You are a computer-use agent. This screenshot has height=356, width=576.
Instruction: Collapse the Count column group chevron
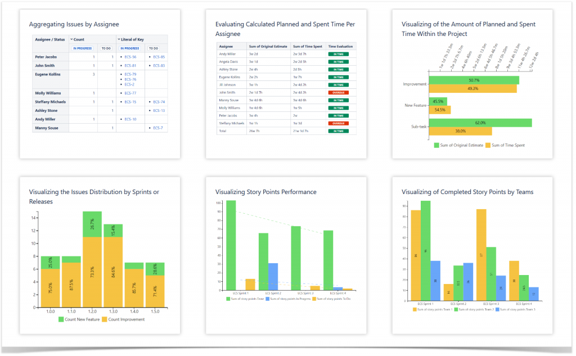[72, 40]
